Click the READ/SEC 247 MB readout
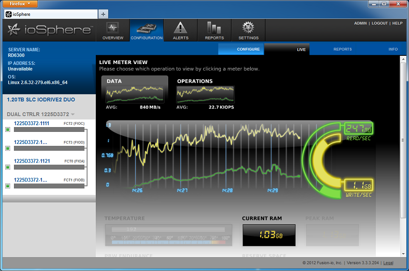Image resolution: width=409 pixels, height=271 pixels. coord(358,129)
